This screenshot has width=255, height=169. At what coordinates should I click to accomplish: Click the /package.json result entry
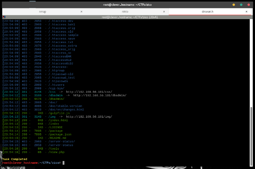[x=60, y=134]
